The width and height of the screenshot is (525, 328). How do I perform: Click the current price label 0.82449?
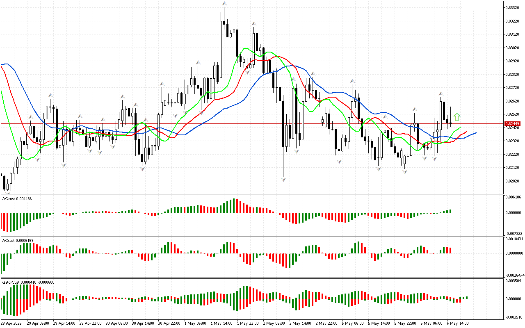click(x=512, y=123)
